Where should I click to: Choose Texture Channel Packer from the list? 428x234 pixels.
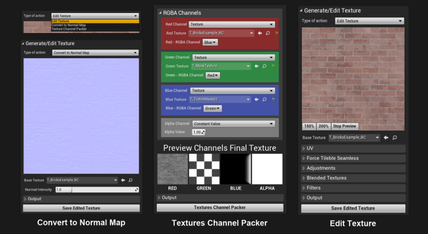tap(68, 29)
